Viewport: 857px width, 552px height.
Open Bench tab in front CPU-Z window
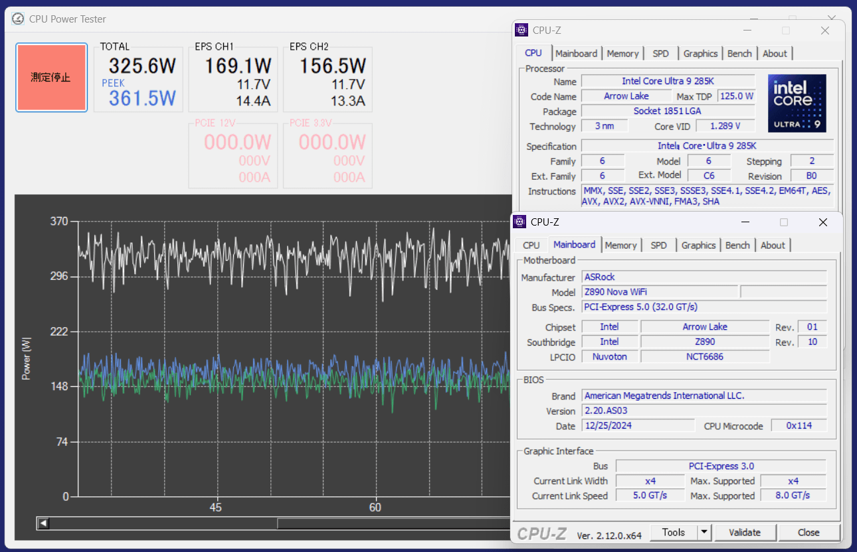[x=737, y=245]
